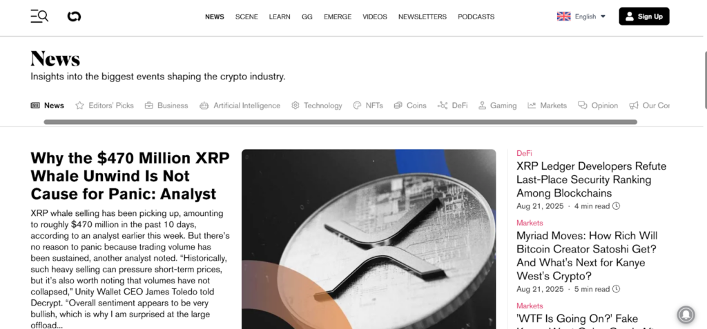
Task: Select the Editors' Picks star icon
Action: tap(80, 106)
